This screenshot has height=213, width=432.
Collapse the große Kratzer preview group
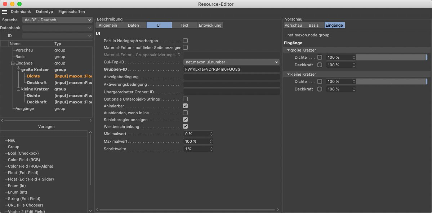point(289,50)
